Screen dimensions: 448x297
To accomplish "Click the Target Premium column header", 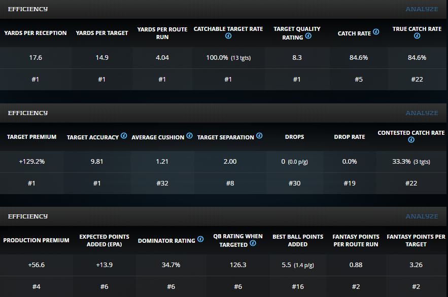I will coord(31,137).
